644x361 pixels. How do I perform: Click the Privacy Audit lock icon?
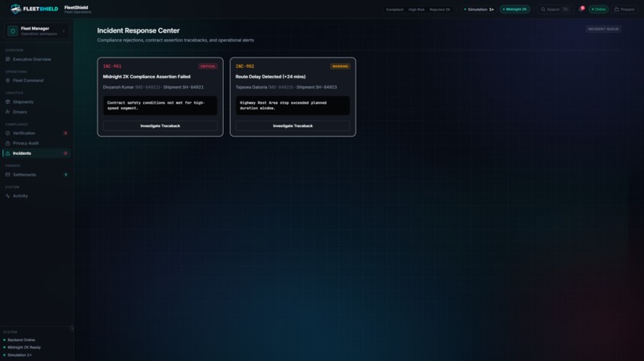7,143
